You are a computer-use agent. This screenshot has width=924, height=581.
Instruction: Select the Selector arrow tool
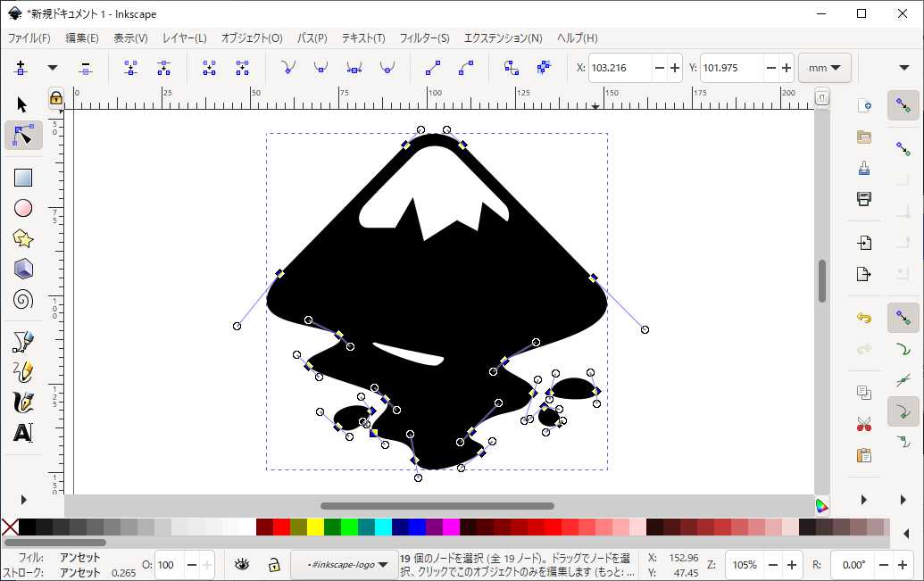[x=22, y=105]
